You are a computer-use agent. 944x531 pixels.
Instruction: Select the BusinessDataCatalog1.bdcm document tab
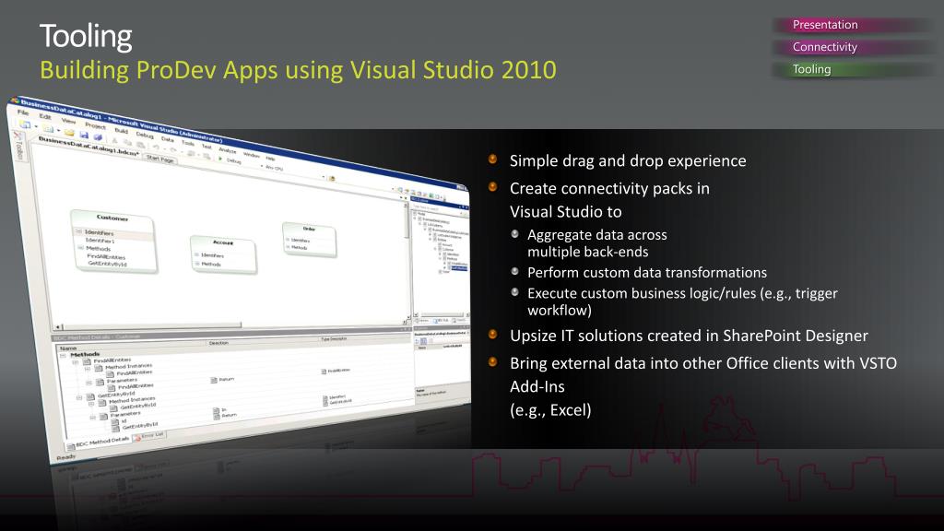pyautogui.click(x=88, y=147)
